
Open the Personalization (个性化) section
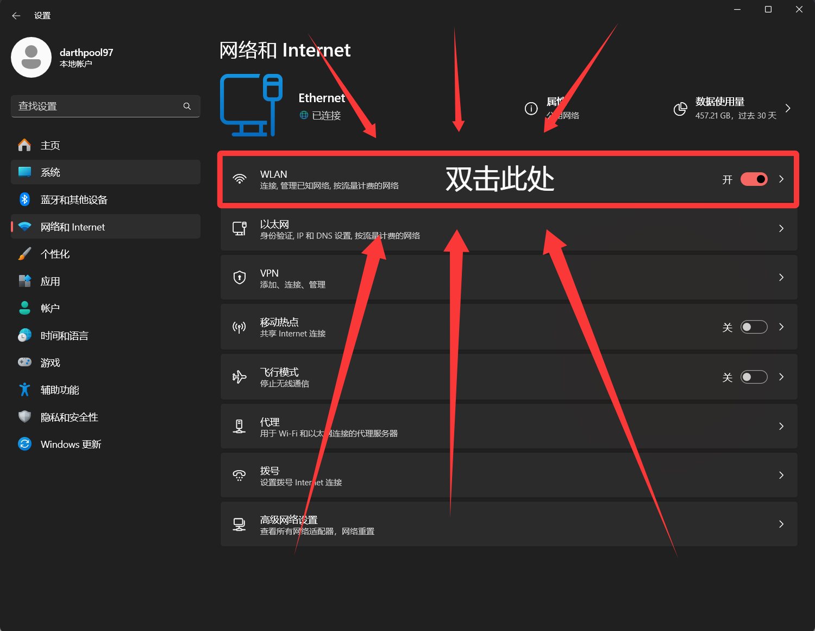pyautogui.click(x=55, y=254)
